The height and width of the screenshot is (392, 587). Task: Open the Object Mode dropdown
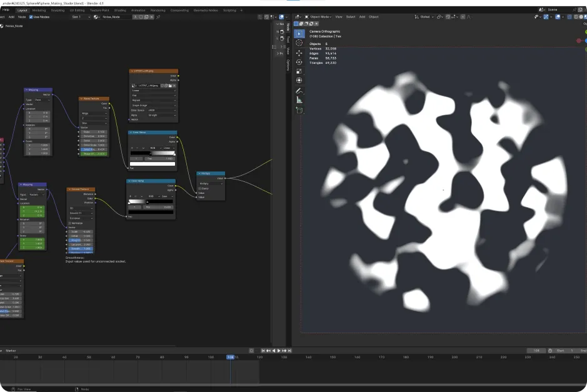[x=318, y=17]
